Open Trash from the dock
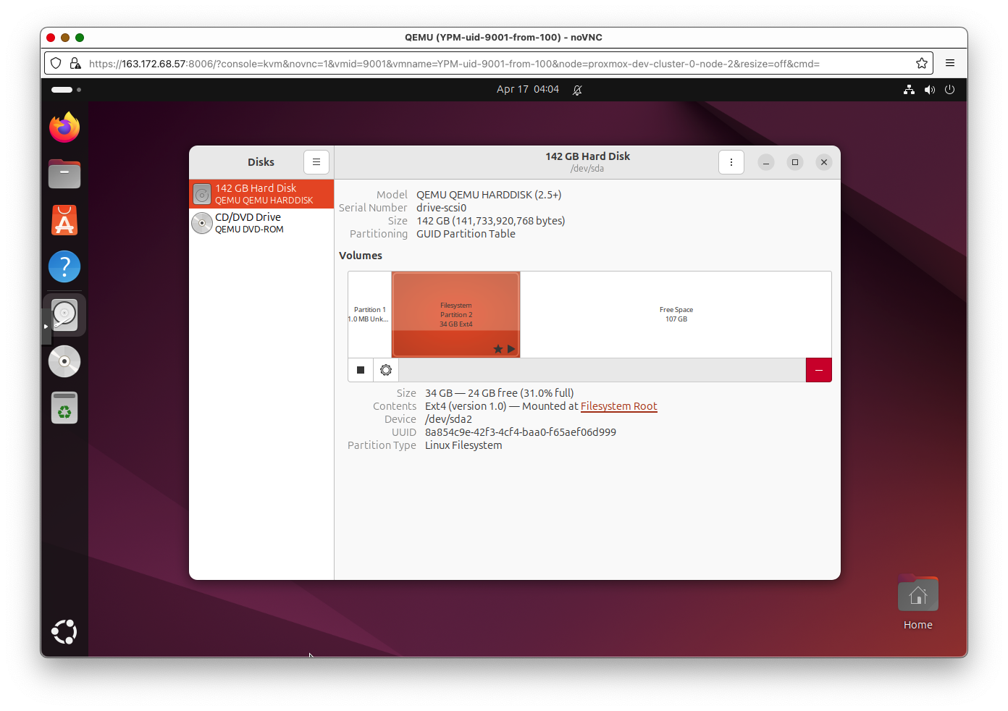 (64, 408)
